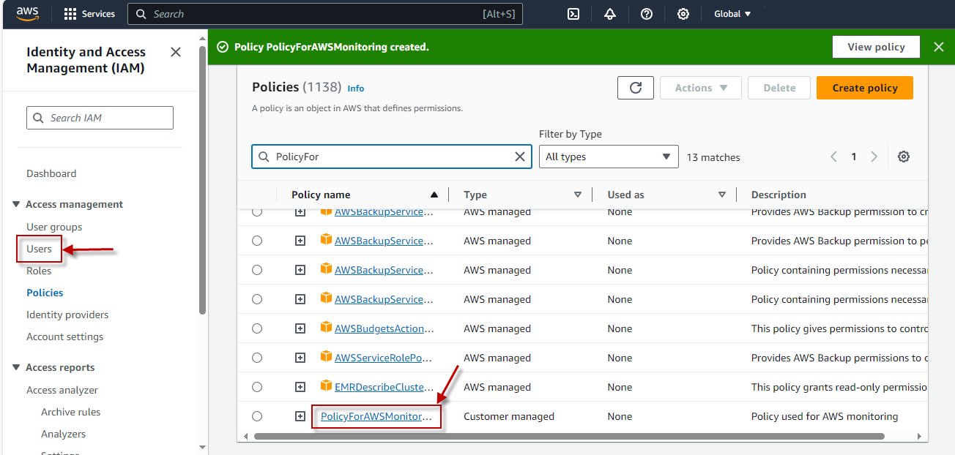The height and width of the screenshot is (455, 955).
Task: Go to next page of policies
Action: [x=874, y=157]
